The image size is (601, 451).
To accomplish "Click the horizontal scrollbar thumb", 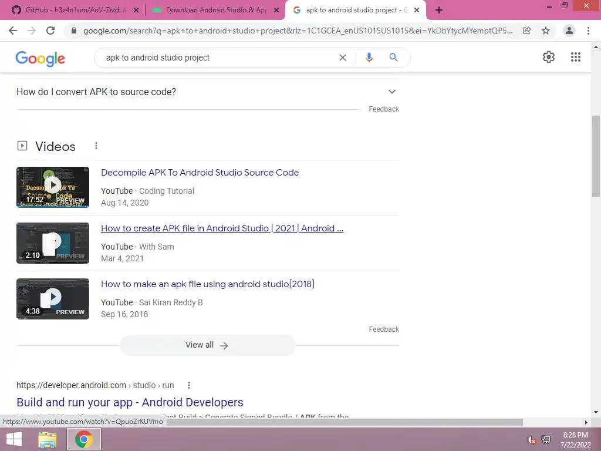I will coord(345,422).
